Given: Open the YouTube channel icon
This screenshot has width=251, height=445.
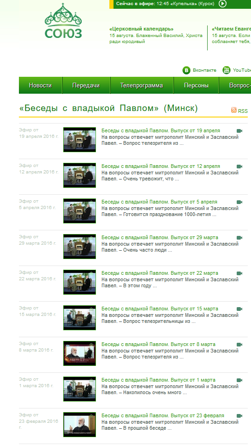Looking at the screenshot, I should 227,70.
